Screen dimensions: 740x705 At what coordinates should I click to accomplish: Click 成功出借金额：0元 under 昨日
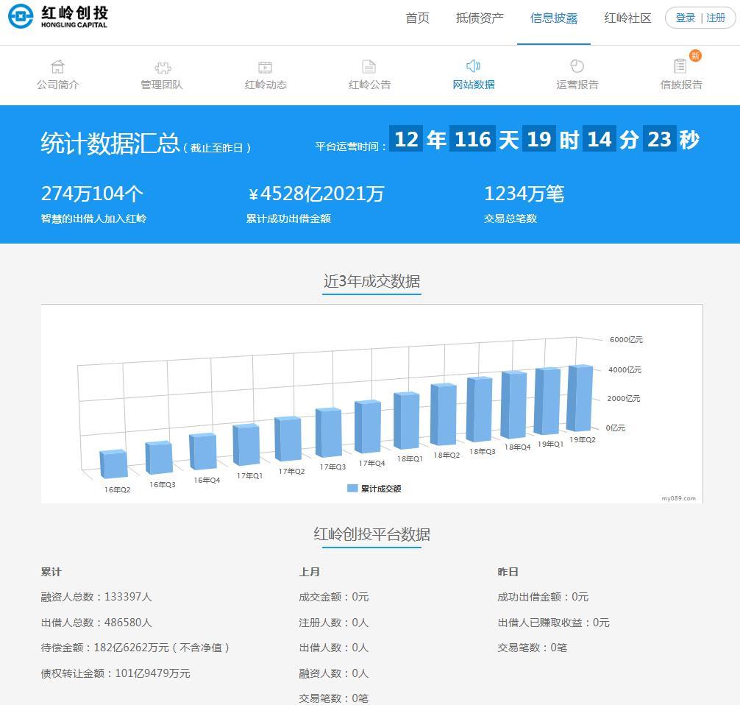(x=543, y=597)
